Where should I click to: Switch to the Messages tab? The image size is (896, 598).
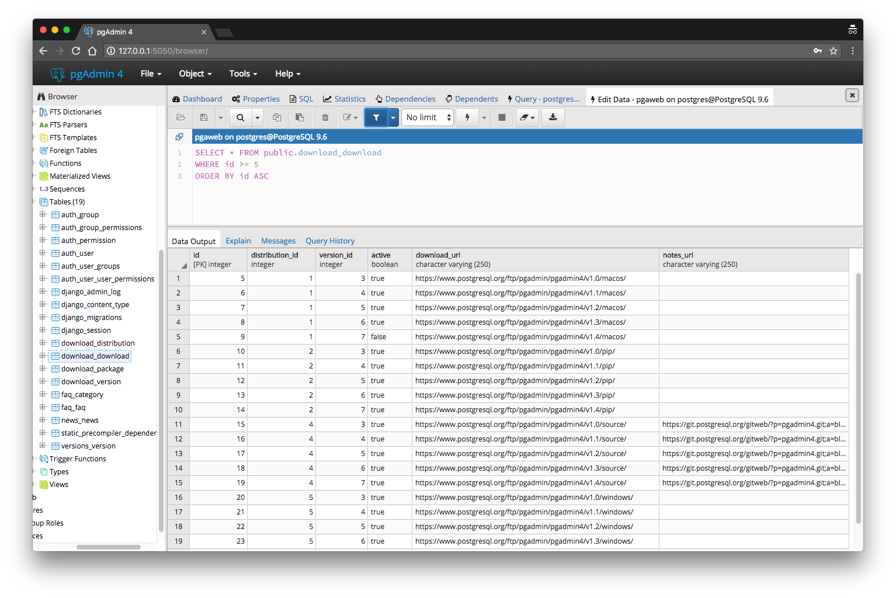click(278, 241)
